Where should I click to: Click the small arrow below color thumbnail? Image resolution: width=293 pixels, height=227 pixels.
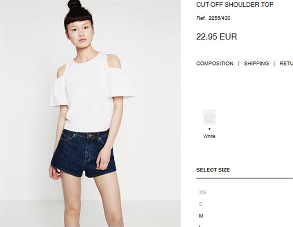point(209,129)
